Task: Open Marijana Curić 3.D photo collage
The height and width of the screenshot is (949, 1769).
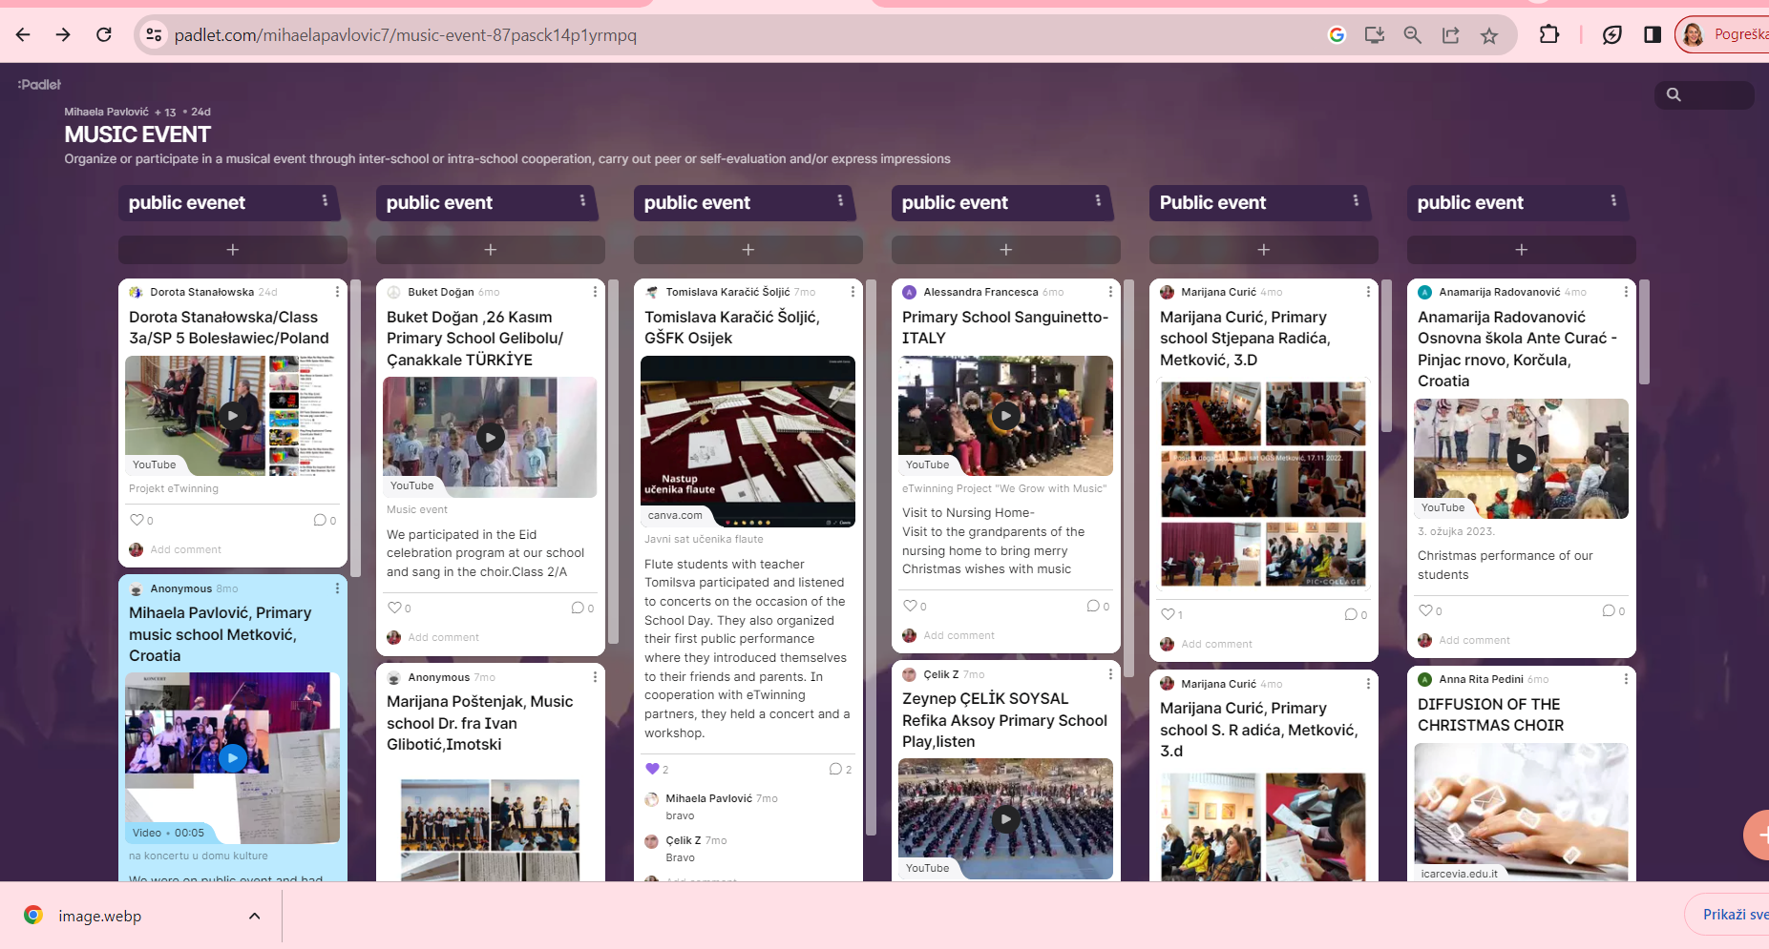Action: point(1263,484)
